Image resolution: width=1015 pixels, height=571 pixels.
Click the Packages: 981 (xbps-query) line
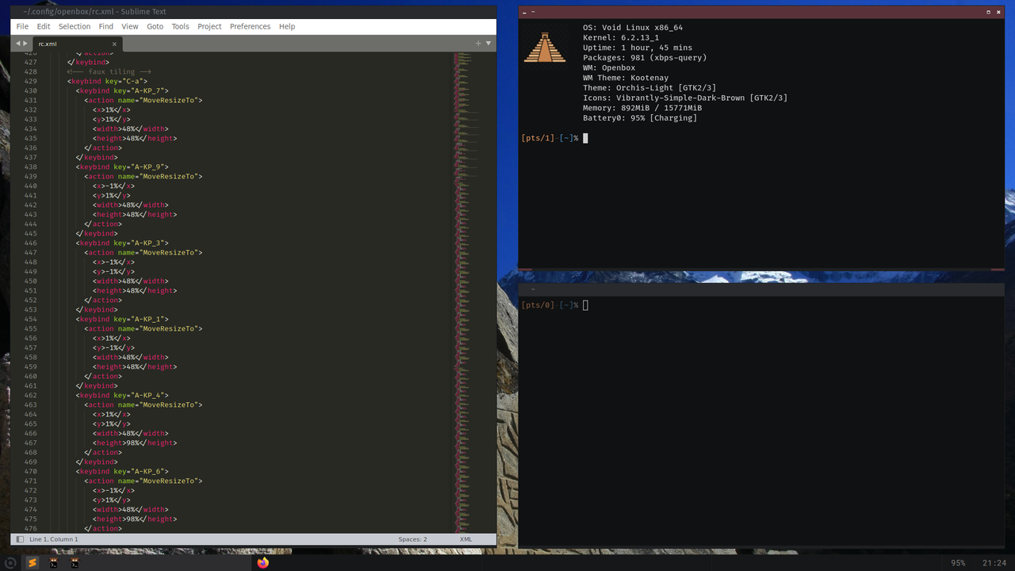(645, 58)
